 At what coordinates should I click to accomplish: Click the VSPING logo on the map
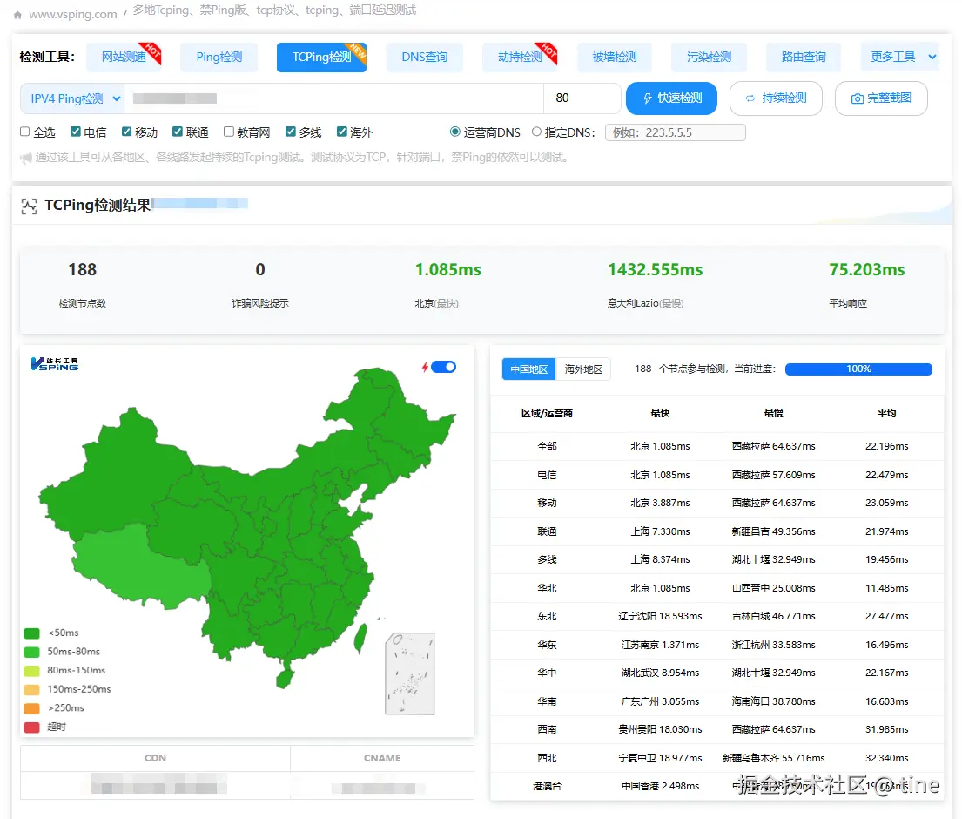55,364
